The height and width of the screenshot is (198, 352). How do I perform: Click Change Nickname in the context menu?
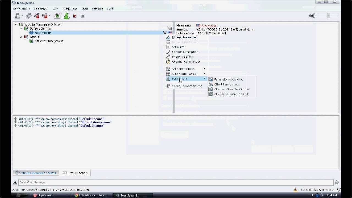[x=184, y=37]
